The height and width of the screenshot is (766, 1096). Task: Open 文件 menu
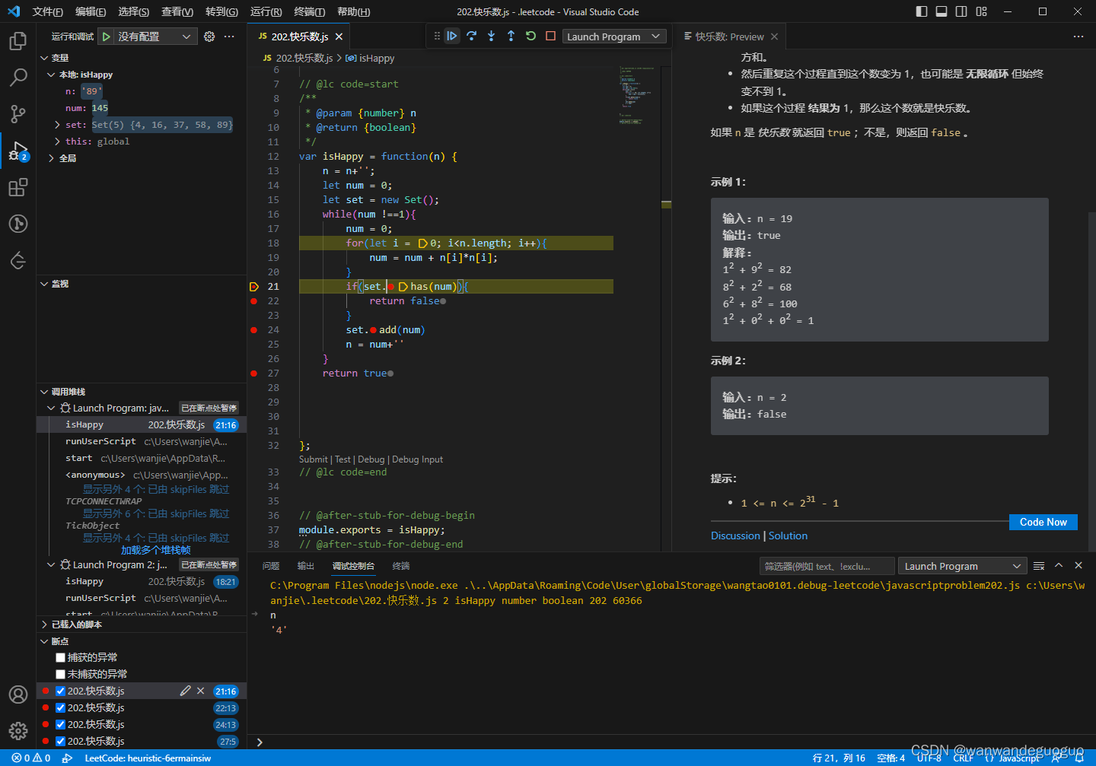tap(47, 11)
